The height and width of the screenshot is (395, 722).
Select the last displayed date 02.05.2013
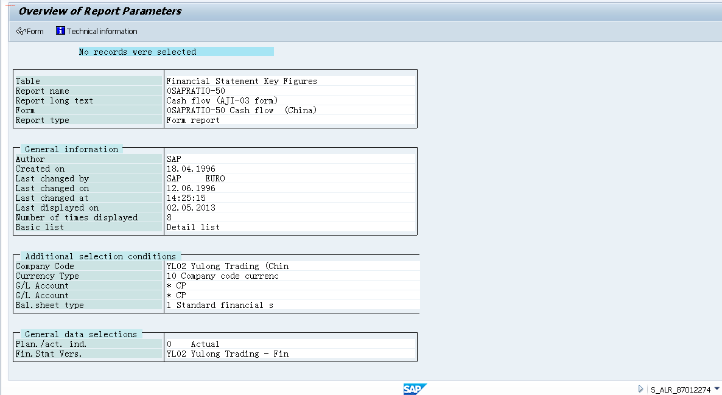coord(191,208)
